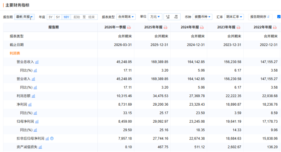
Task: Open chart icon next to 营业总收入
Action: point(37,62)
